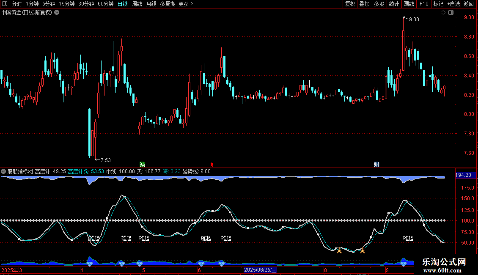Add stock with +自选 button
The image size is (478, 275).
pos(453,4)
